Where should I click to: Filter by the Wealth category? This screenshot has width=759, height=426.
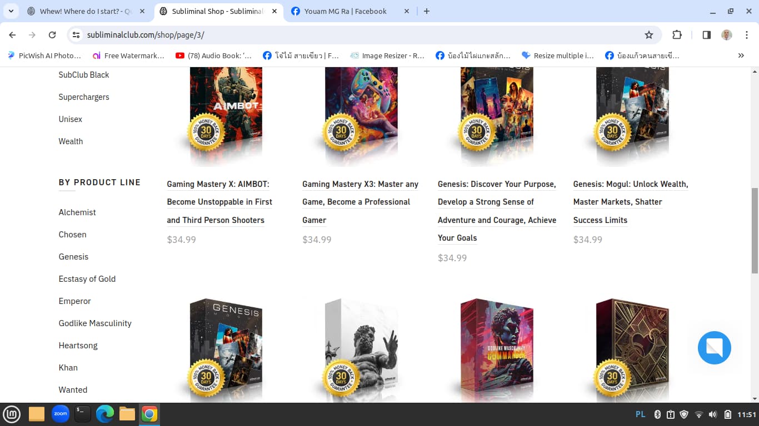coord(71,141)
